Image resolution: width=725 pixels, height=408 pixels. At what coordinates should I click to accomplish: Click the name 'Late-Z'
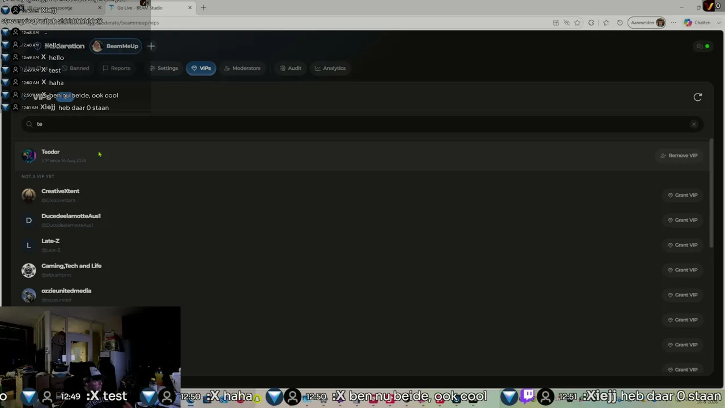pos(50,241)
